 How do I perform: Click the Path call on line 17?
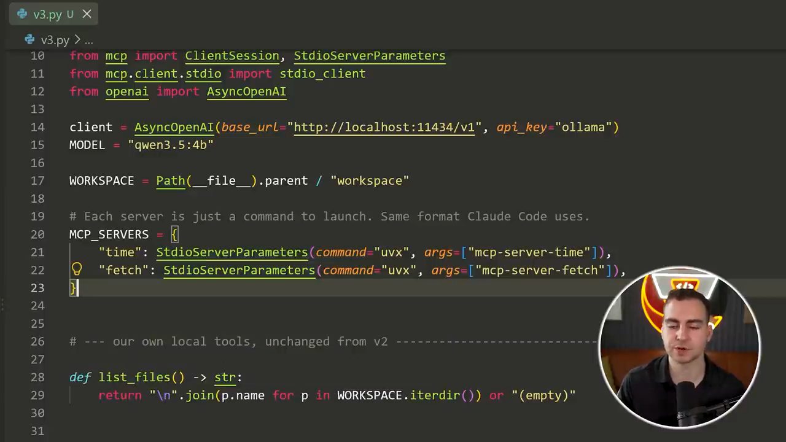171,180
